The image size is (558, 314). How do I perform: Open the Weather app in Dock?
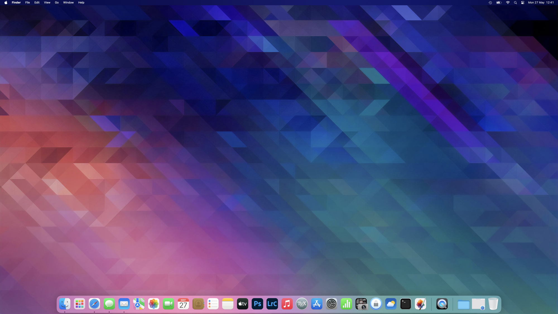coord(391,304)
